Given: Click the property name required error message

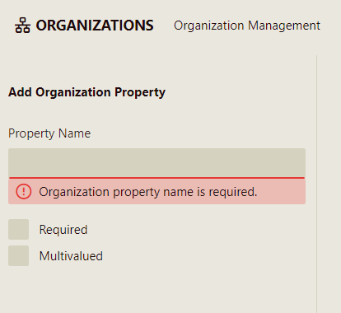Looking at the screenshot, I should point(148,192).
